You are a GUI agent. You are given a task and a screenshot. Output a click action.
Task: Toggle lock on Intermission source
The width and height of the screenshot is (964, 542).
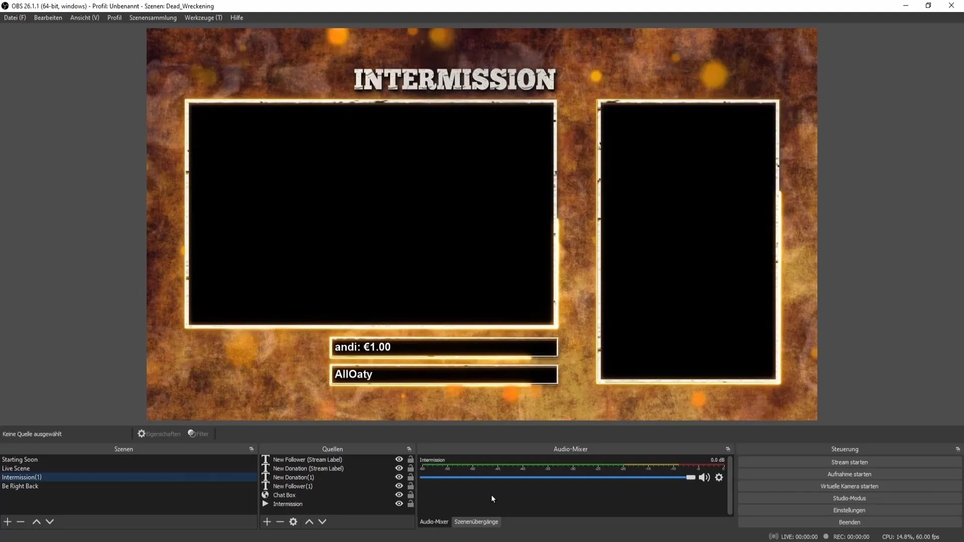[411, 504]
